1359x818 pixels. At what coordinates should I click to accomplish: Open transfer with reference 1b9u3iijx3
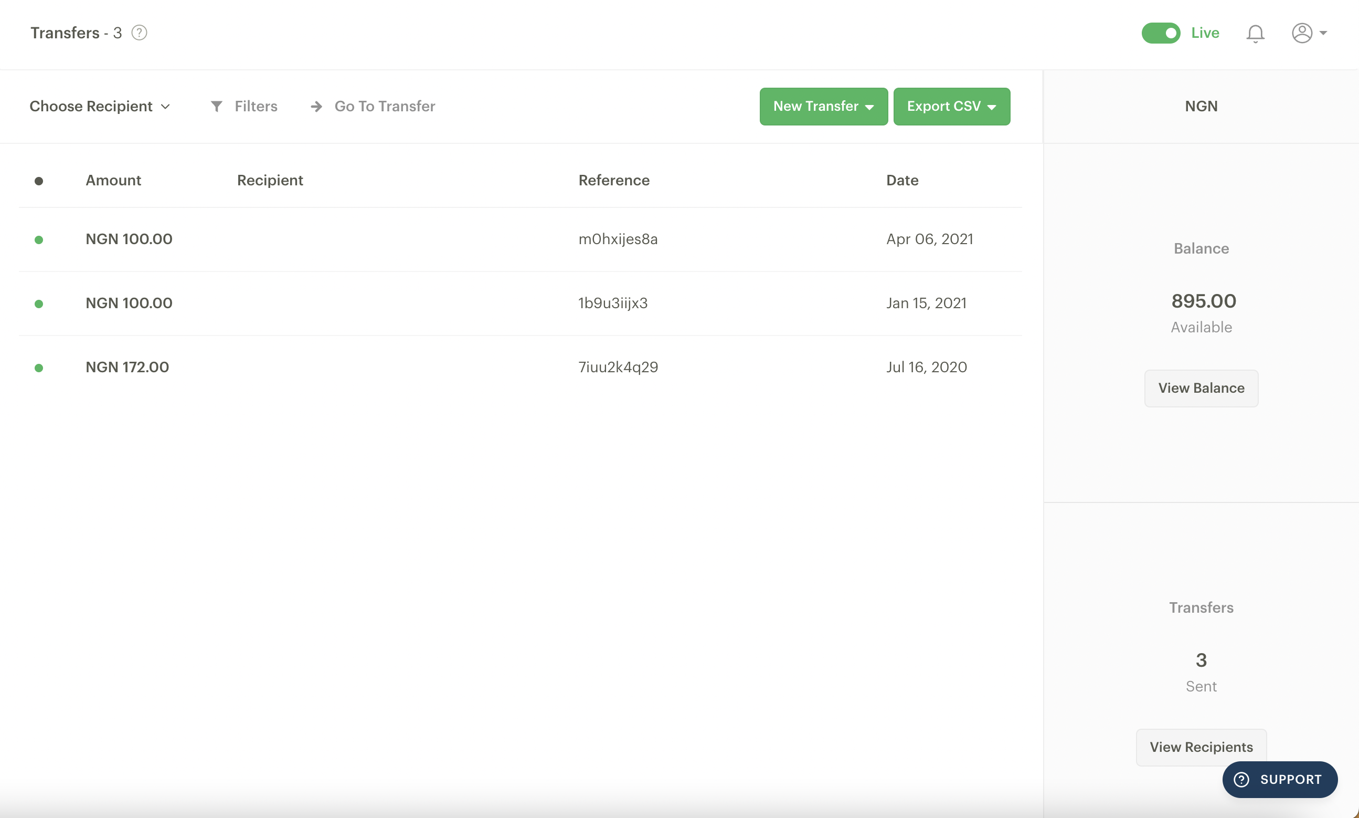click(x=612, y=303)
